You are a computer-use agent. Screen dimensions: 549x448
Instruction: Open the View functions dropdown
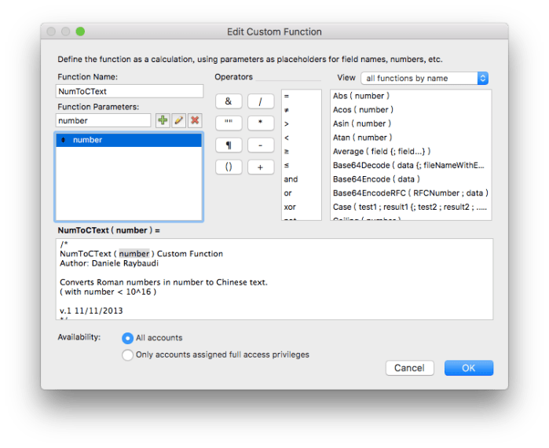tap(425, 79)
